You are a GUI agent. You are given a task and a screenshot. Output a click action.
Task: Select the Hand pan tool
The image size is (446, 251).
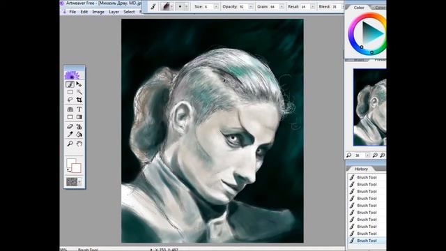tap(79, 144)
